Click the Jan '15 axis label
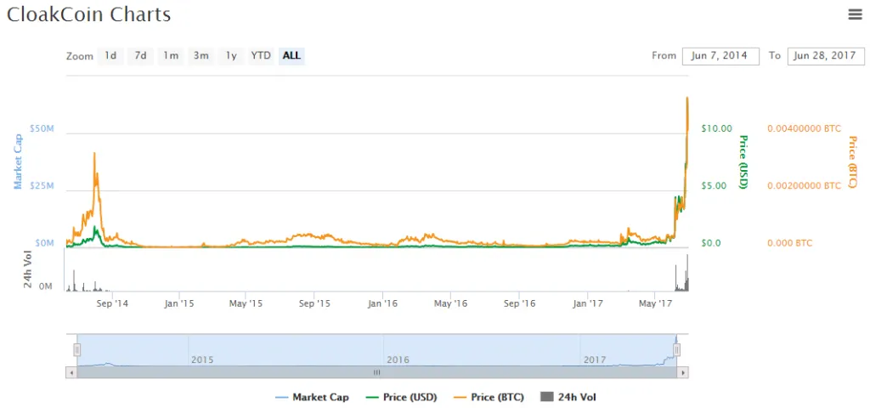870x408 pixels. tap(180, 303)
